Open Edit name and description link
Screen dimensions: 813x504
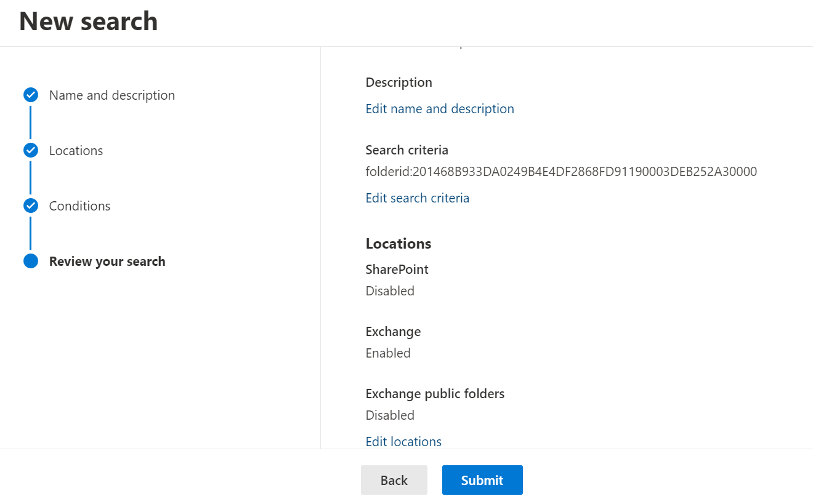click(439, 109)
